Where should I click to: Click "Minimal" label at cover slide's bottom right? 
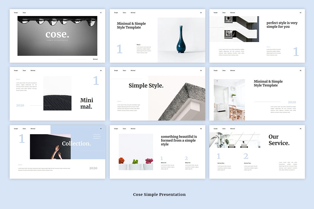coord(95,59)
